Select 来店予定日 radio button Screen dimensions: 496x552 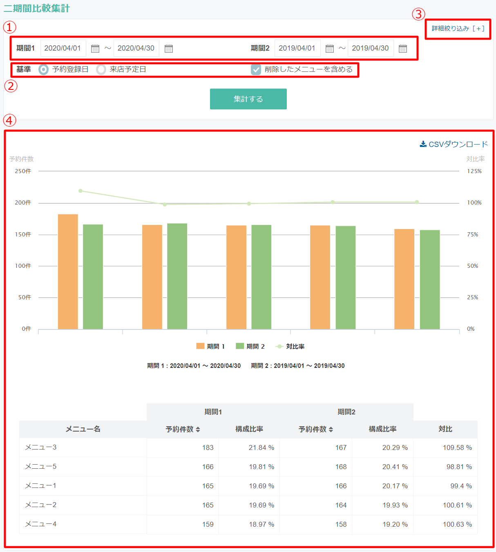click(x=101, y=69)
